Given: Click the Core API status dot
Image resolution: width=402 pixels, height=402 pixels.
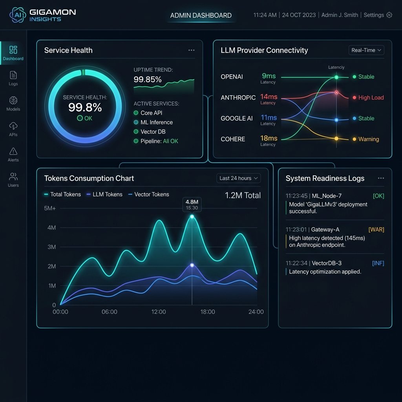Looking at the screenshot, I should click(x=136, y=113).
